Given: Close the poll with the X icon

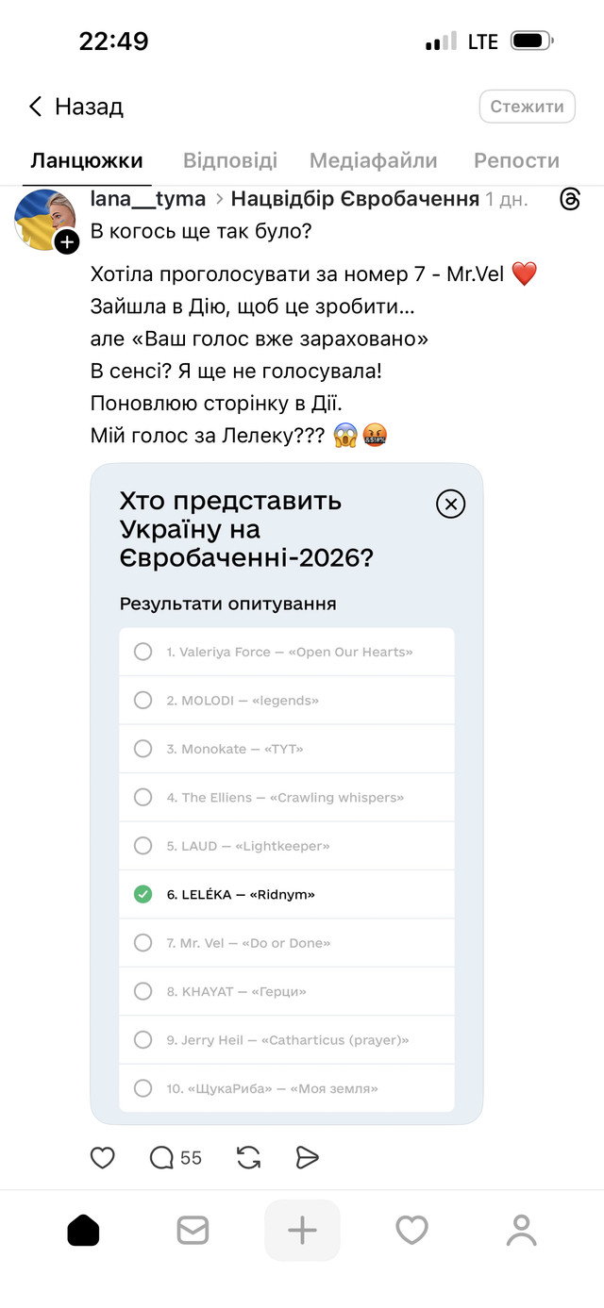Looking at the screenshot, I should pyautogui.click(x=450, y=504).
